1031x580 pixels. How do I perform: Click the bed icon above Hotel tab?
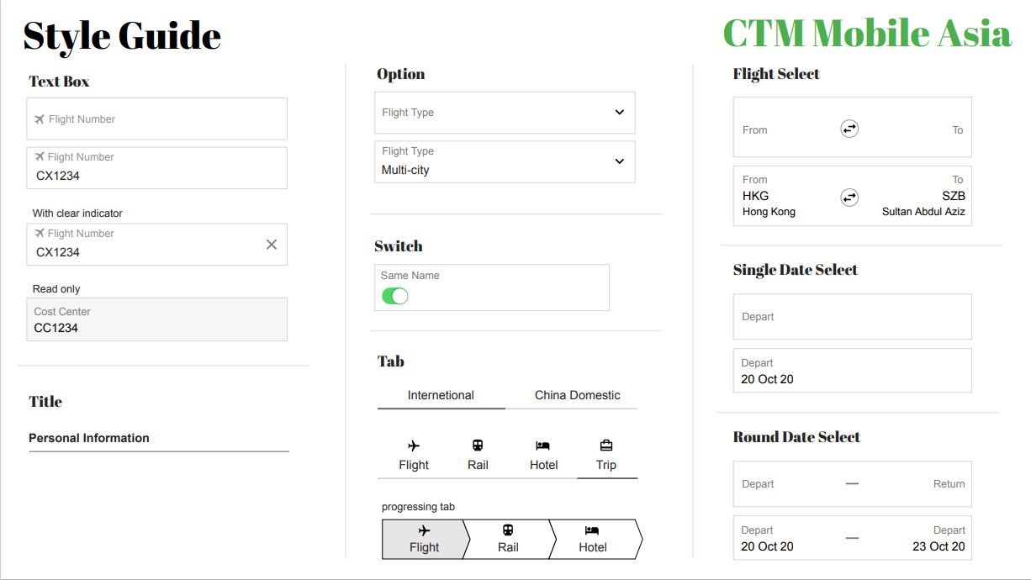point(543,446)
